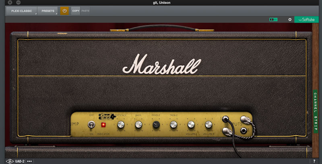Close the git, Unison plugin window
Viewport: 322px width, 164px height.
[x=10, y=2]
